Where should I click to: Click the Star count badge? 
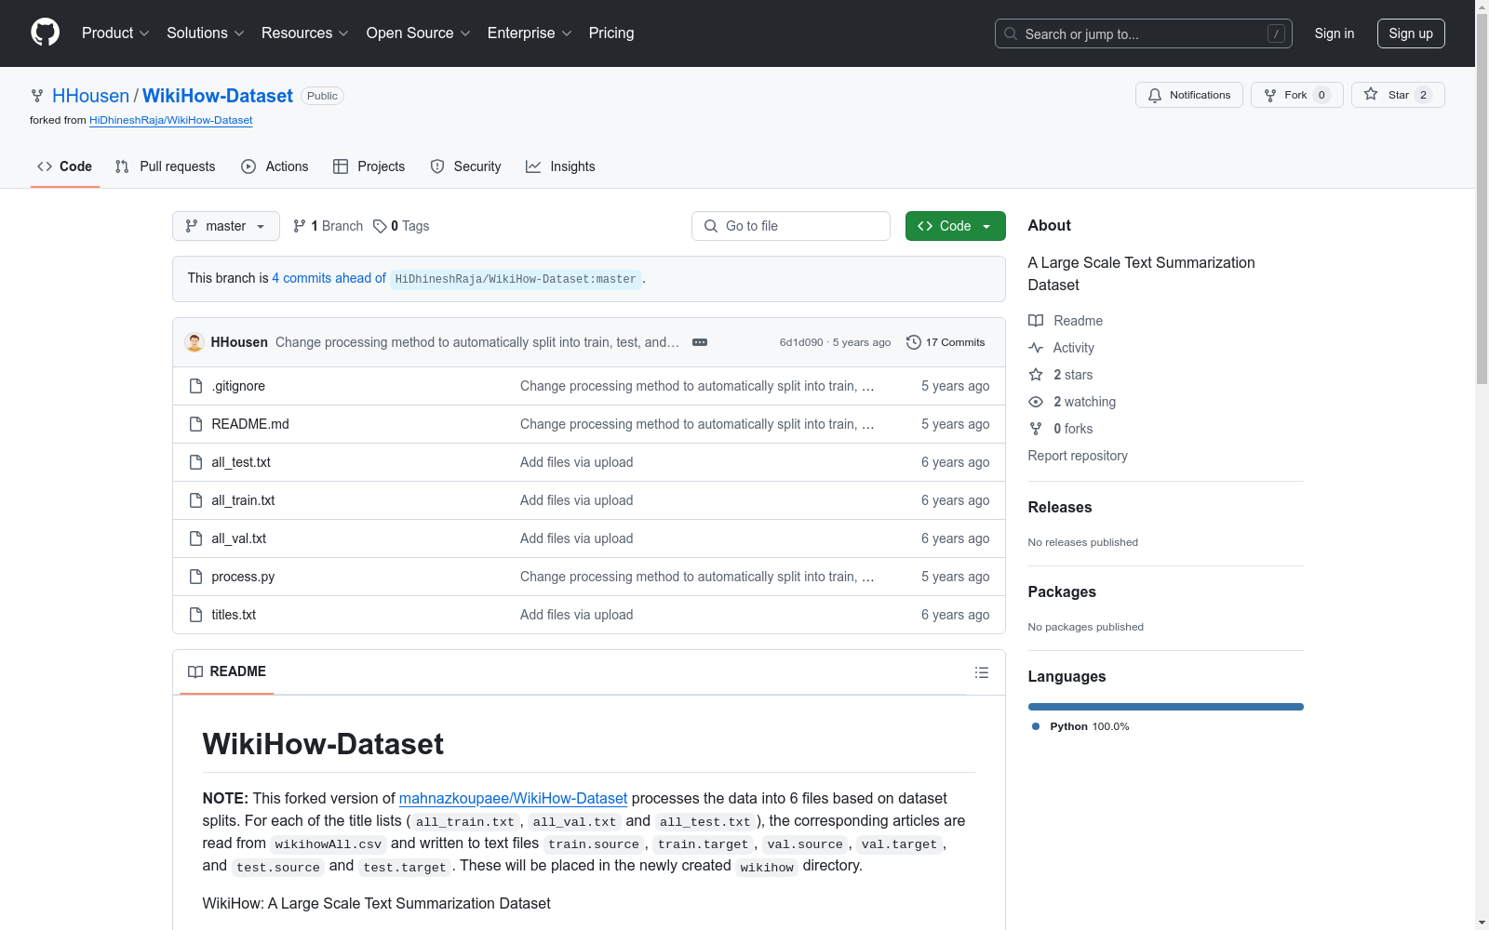(x=1423, y=95)
